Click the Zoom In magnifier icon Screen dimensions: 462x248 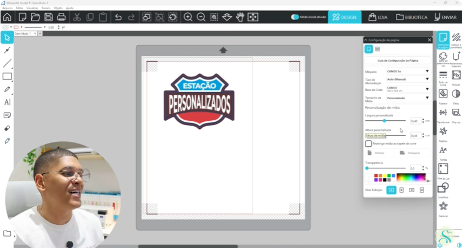pyautogui.click(x=188, y=17)
